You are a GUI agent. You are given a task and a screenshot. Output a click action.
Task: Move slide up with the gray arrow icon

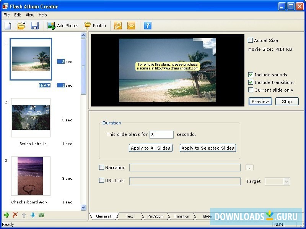point(24,215)
